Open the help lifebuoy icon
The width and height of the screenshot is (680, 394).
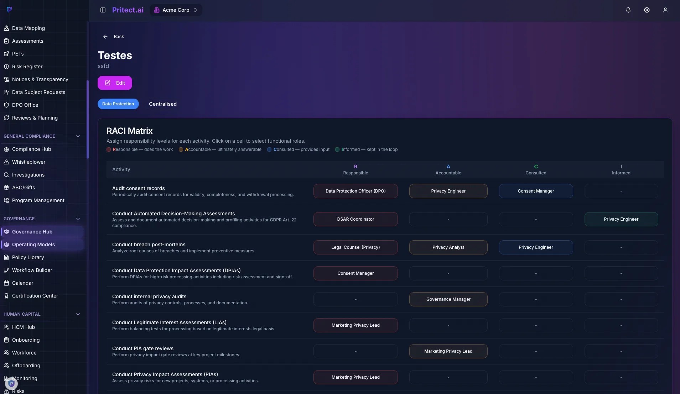[647, 10]
